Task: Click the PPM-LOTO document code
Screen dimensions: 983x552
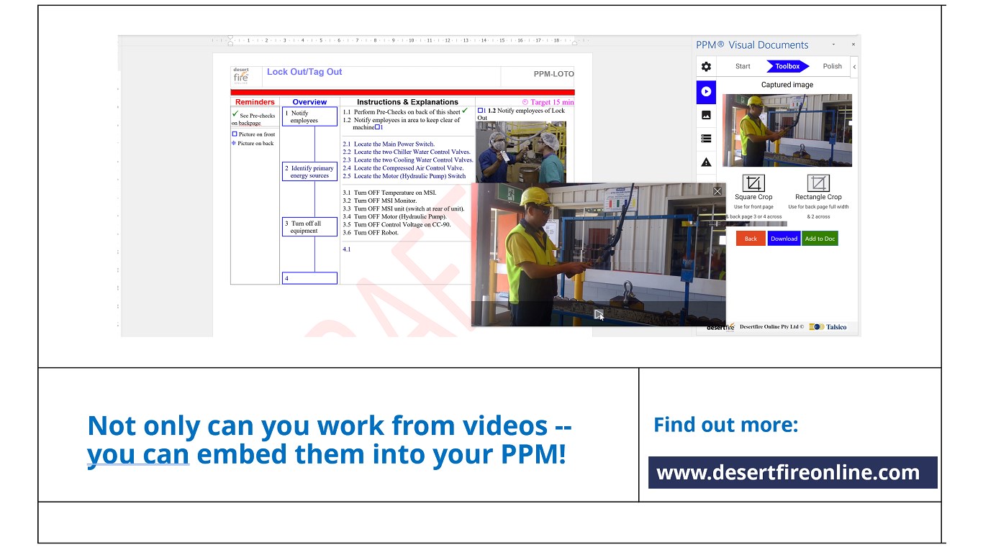Action: tap(553, 74)
